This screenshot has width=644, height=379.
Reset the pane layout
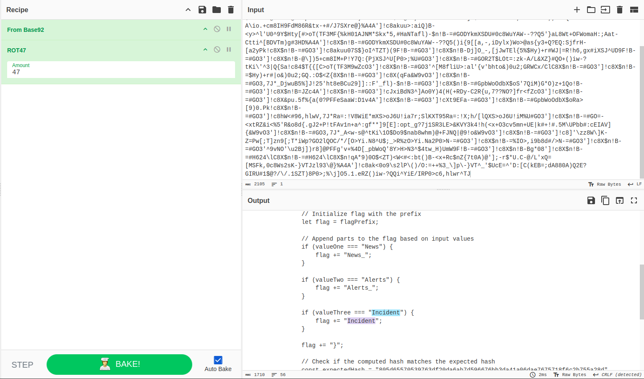coord(634,10)
